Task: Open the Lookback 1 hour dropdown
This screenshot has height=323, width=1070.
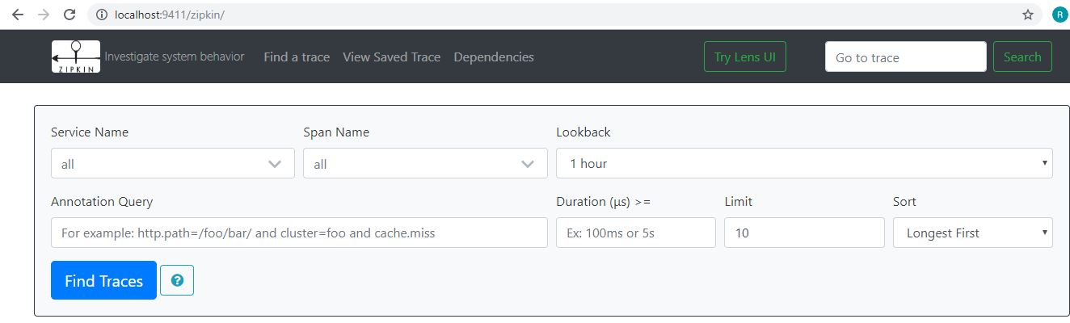Action: click(804, 163)
